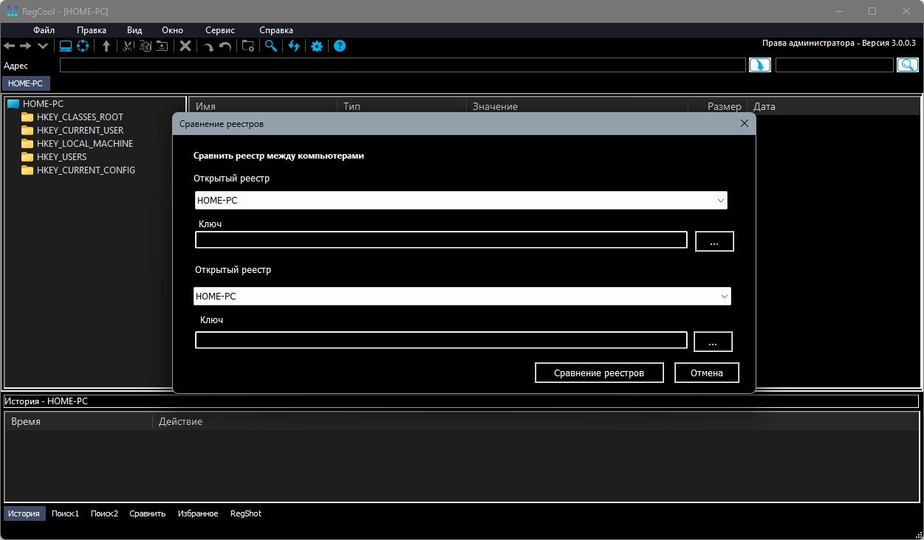The width and height of the screenshot is (924, 540).
Task: Select HKEY_LOCAL_MACHINE in the tree
Action: point(85,144)
